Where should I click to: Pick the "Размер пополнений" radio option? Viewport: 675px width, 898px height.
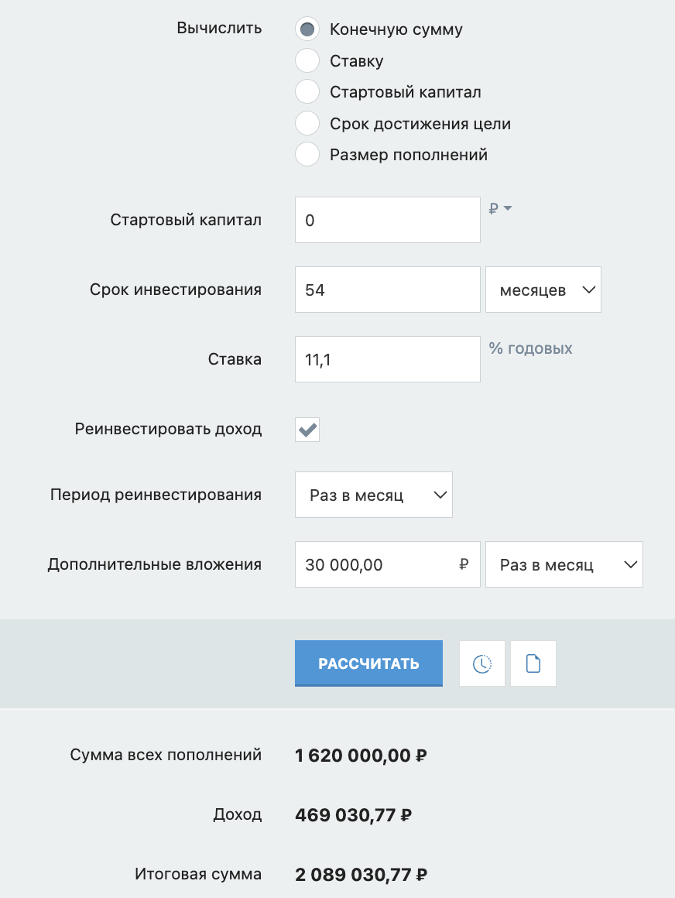pos(307,155)
